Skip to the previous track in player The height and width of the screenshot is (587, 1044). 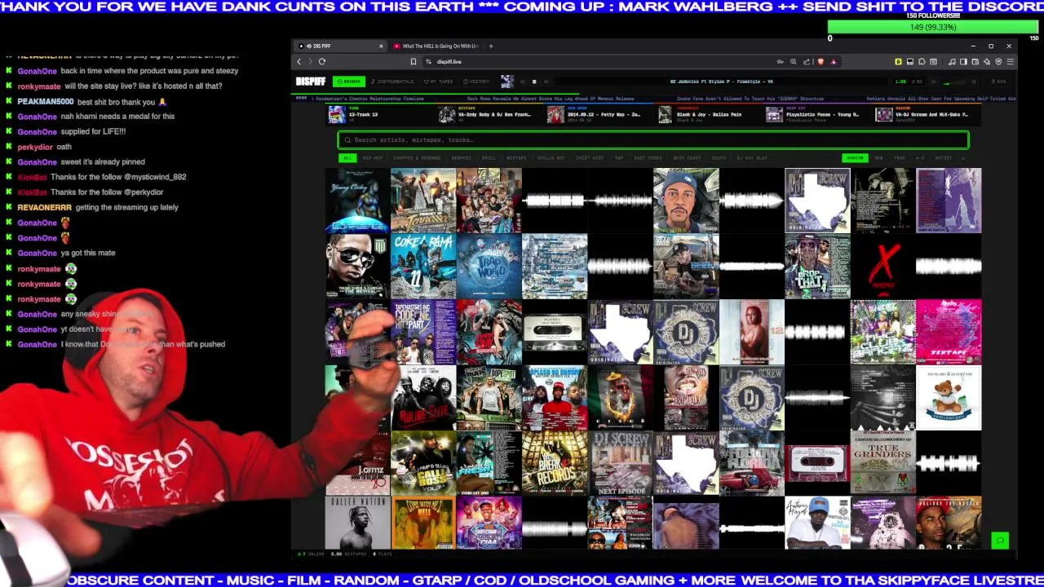523,82
